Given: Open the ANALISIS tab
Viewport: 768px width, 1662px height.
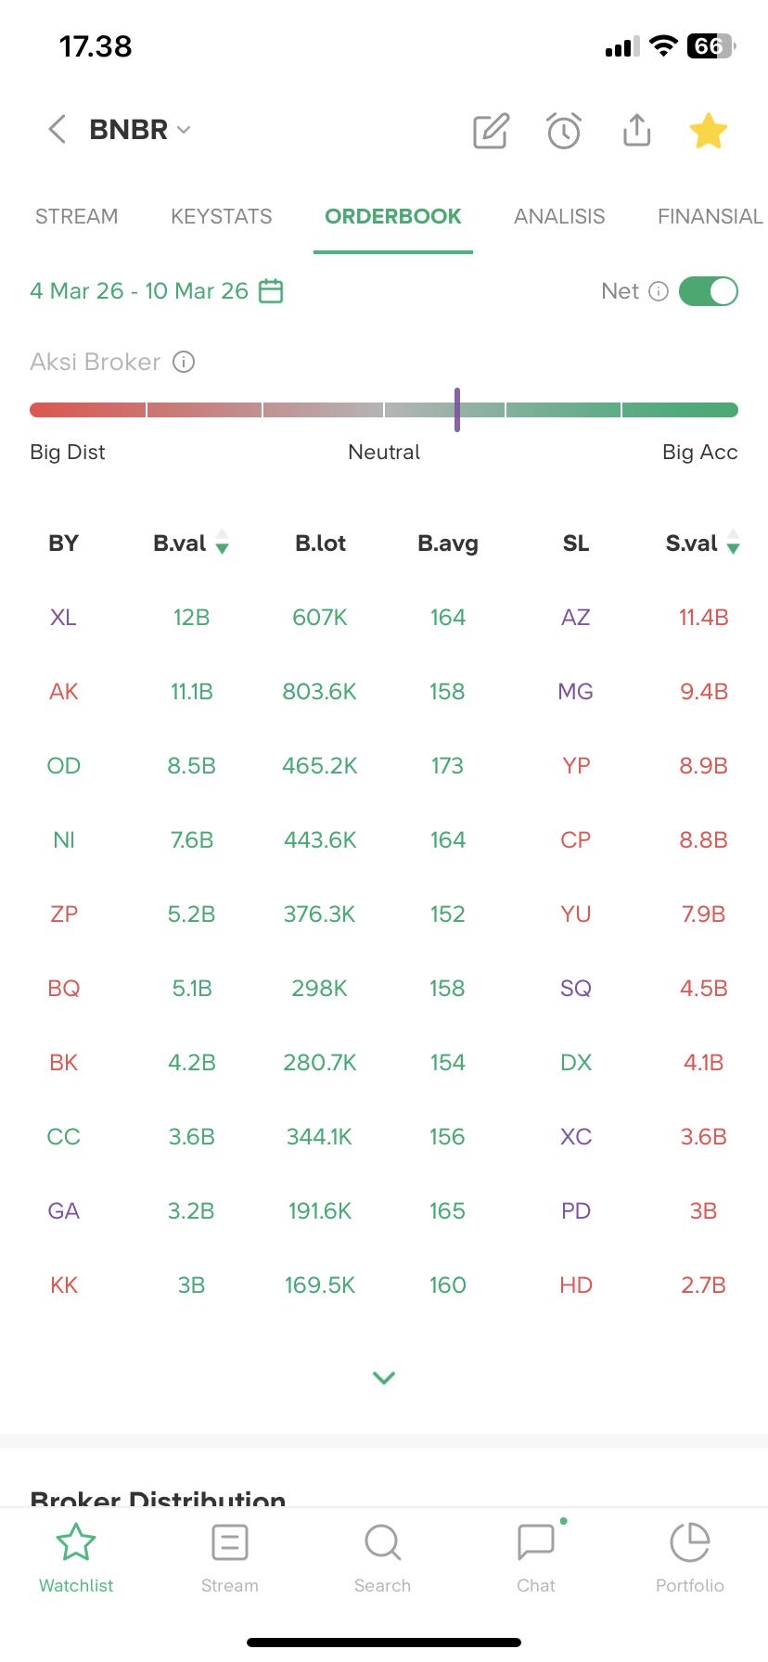Looking at the screenshot, I should 559,216.
